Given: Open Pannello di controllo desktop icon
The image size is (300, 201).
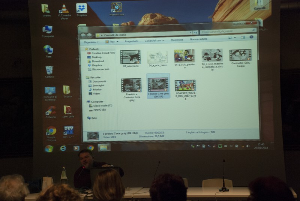Looking at the screenshot, I should coord(50,93).
